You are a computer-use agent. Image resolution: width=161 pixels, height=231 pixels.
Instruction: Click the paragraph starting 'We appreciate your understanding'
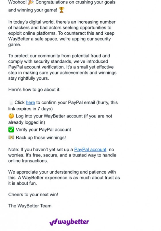(x=64, y=178)
